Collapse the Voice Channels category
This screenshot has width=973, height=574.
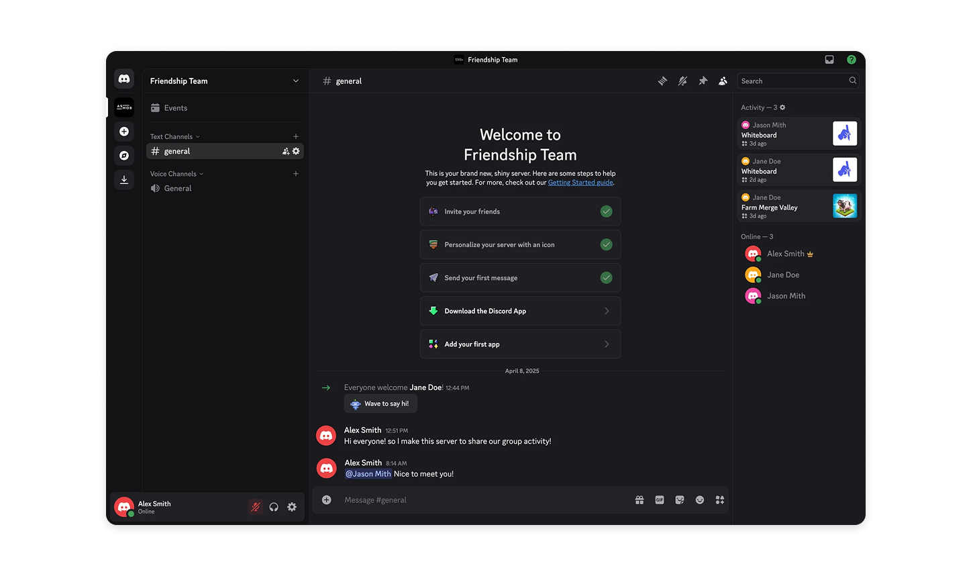click(176, 174)
